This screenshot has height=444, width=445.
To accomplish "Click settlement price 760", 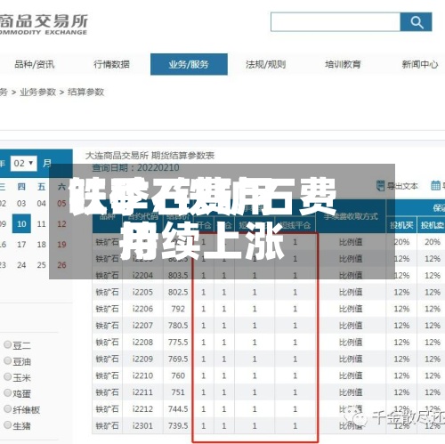I will pyautogui.click(x=178, y=375).
